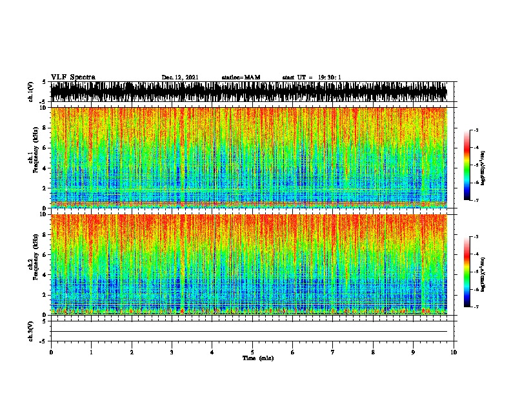
Task: Click the time axis tick label "3"
Action: click(172, 352)
